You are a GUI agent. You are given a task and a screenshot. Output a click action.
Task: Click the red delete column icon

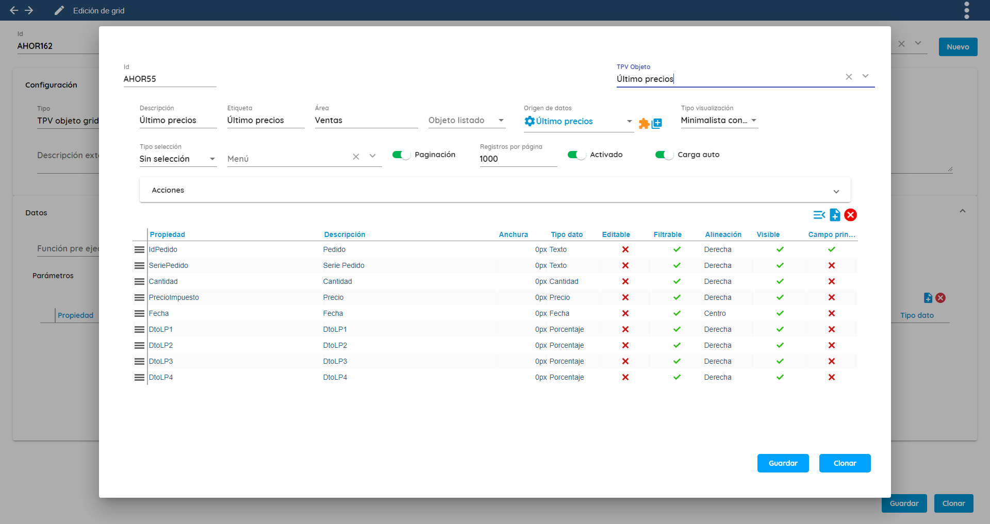[851, 215]
